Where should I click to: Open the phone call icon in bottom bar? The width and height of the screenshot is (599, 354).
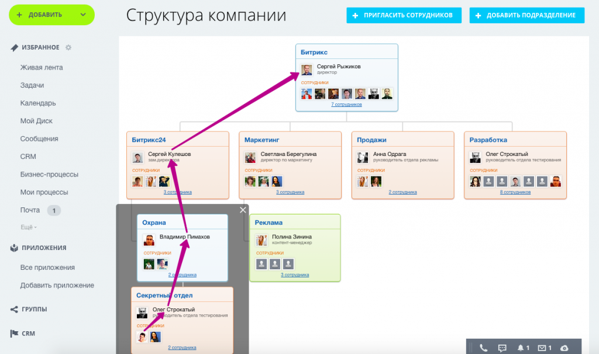tap(484, 348)
